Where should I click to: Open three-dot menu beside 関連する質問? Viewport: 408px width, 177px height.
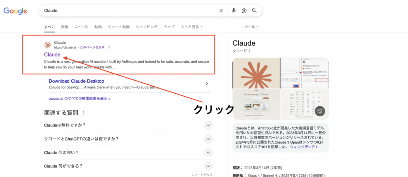click(x=84, y=113)
